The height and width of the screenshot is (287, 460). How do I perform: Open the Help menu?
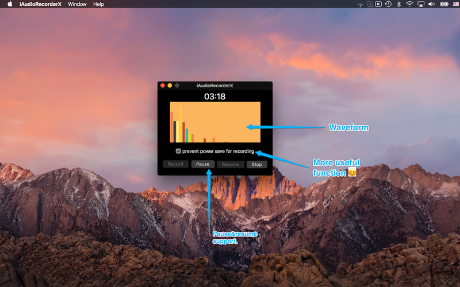(x=98, y=4)
